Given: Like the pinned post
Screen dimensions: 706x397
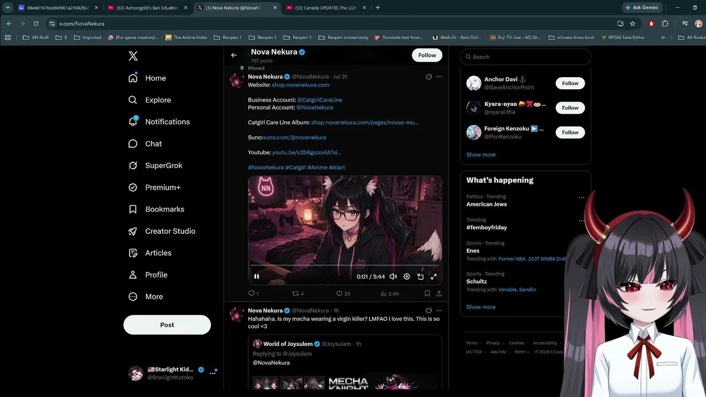Looking at the screenshot, I should (343, 294).
